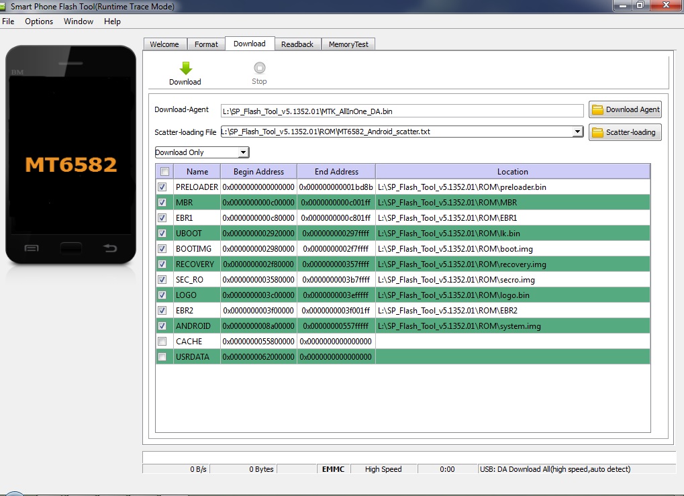
Task: Click the Download-Agent path input field
Action: pyautogui.click(x=403, y=110)
